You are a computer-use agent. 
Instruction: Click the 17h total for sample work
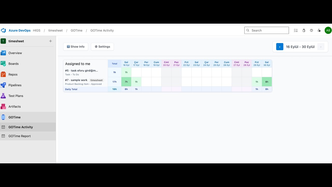[x=114, y=82]
